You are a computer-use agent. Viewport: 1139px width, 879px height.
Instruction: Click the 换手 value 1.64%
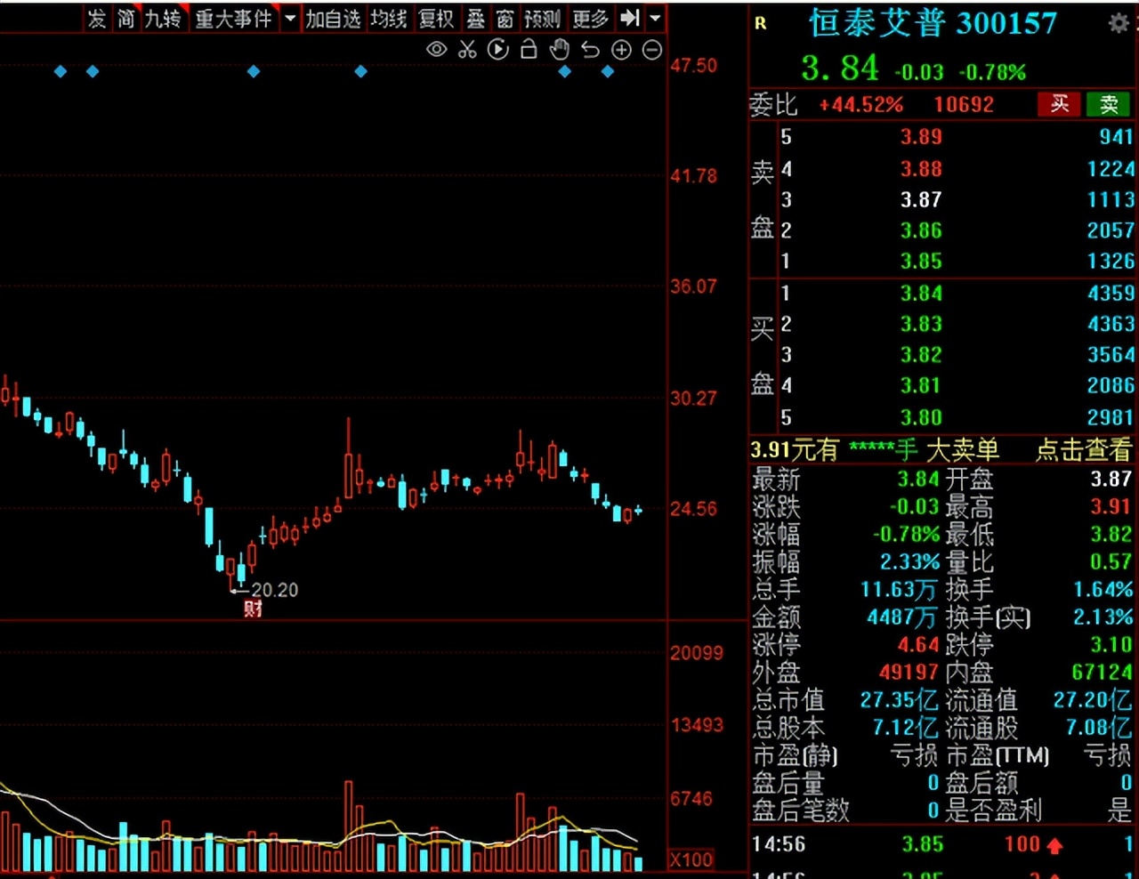pyautogui.click(x=1103, y=590)
